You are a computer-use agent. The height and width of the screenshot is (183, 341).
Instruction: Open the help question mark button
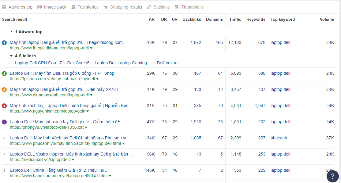point(332,176)
